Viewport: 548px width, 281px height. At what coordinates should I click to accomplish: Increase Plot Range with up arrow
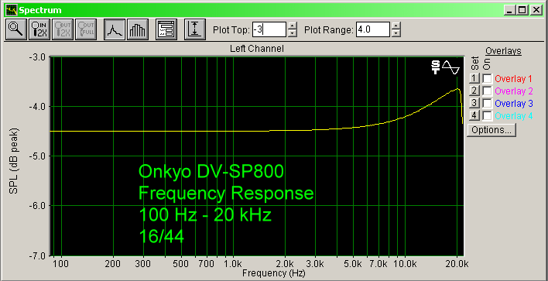click(x=396, y=26)
